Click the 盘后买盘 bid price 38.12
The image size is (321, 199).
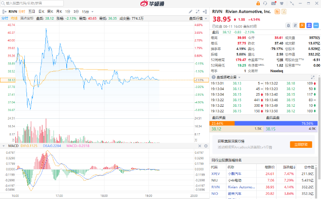click(x=217, y=129)
